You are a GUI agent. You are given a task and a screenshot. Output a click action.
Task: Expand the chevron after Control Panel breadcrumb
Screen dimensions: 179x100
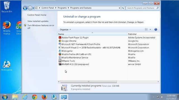pos(56,8)
